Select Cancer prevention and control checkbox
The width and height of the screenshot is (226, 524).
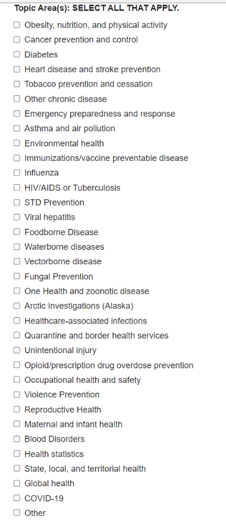(17, 40)
